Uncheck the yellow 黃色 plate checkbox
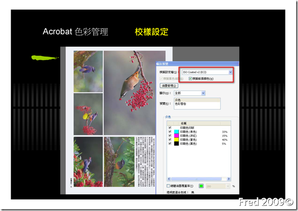Image resolution: width=298 pixels, height=211 pixels. click(x=170, y=140)
